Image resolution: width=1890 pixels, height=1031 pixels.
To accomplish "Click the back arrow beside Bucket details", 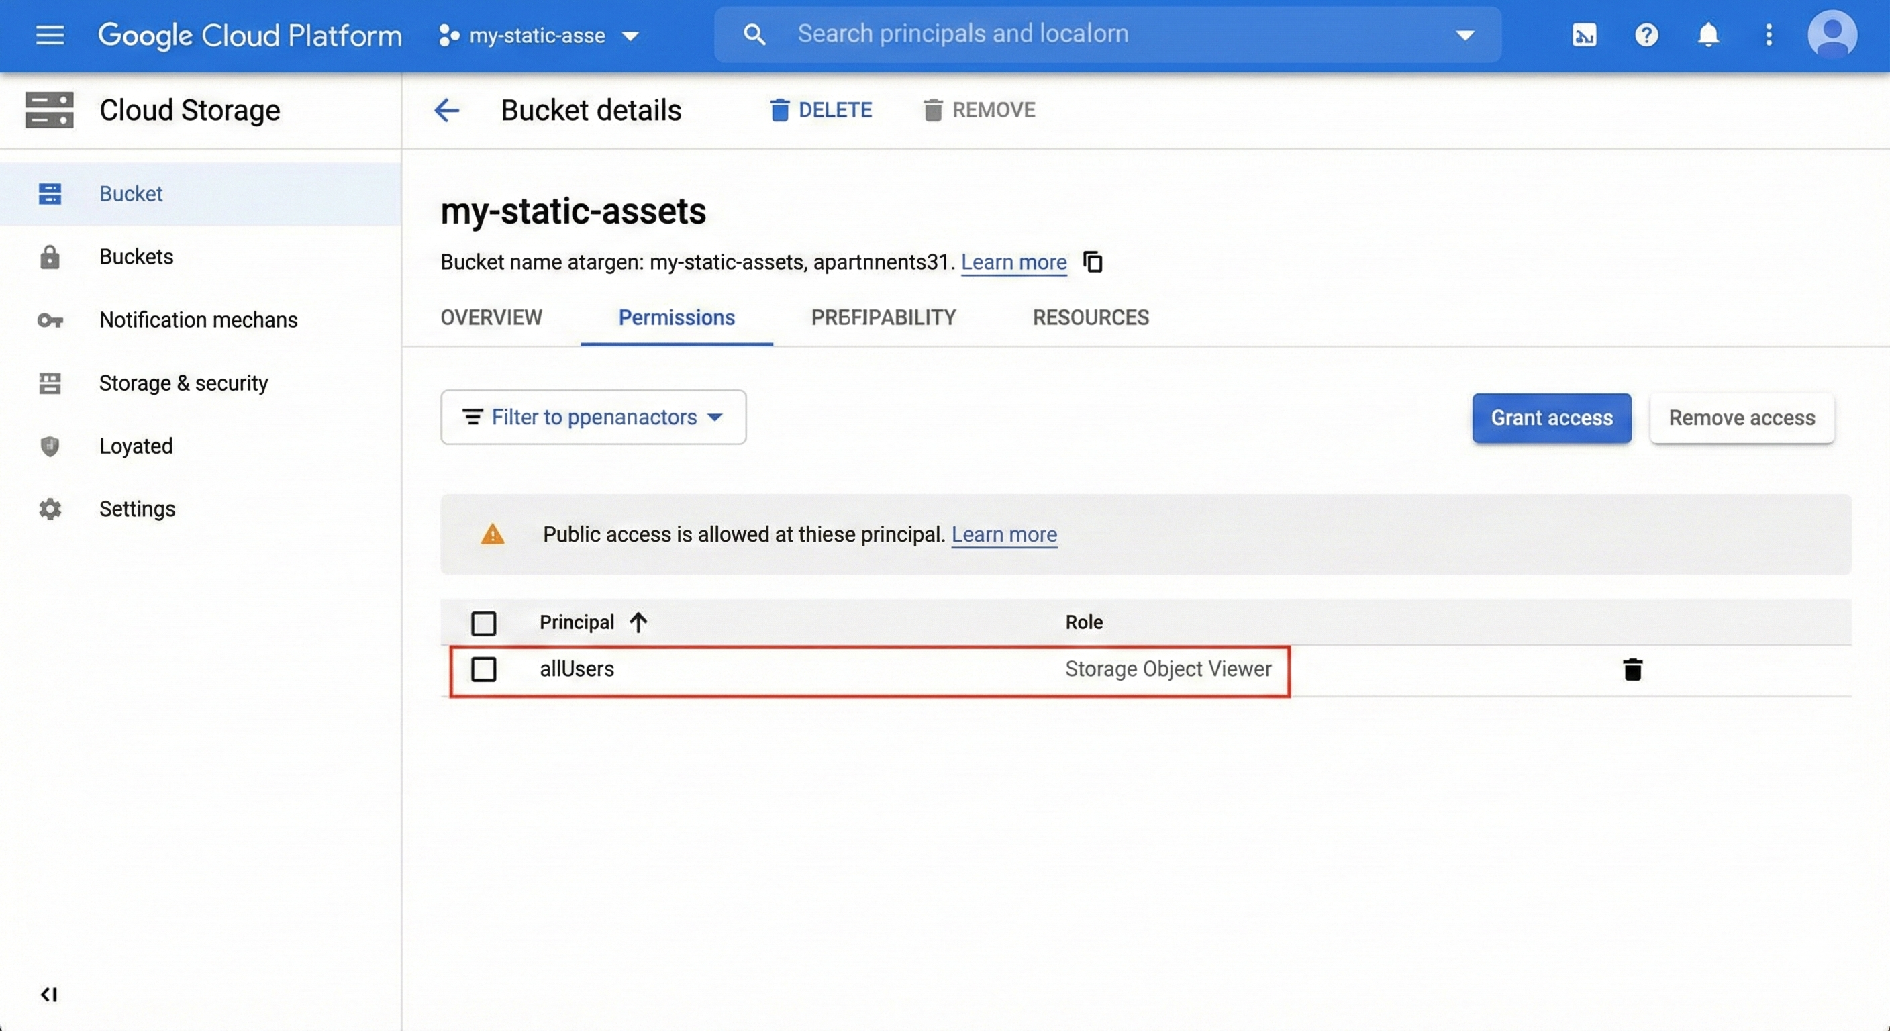I will [446, 110].
